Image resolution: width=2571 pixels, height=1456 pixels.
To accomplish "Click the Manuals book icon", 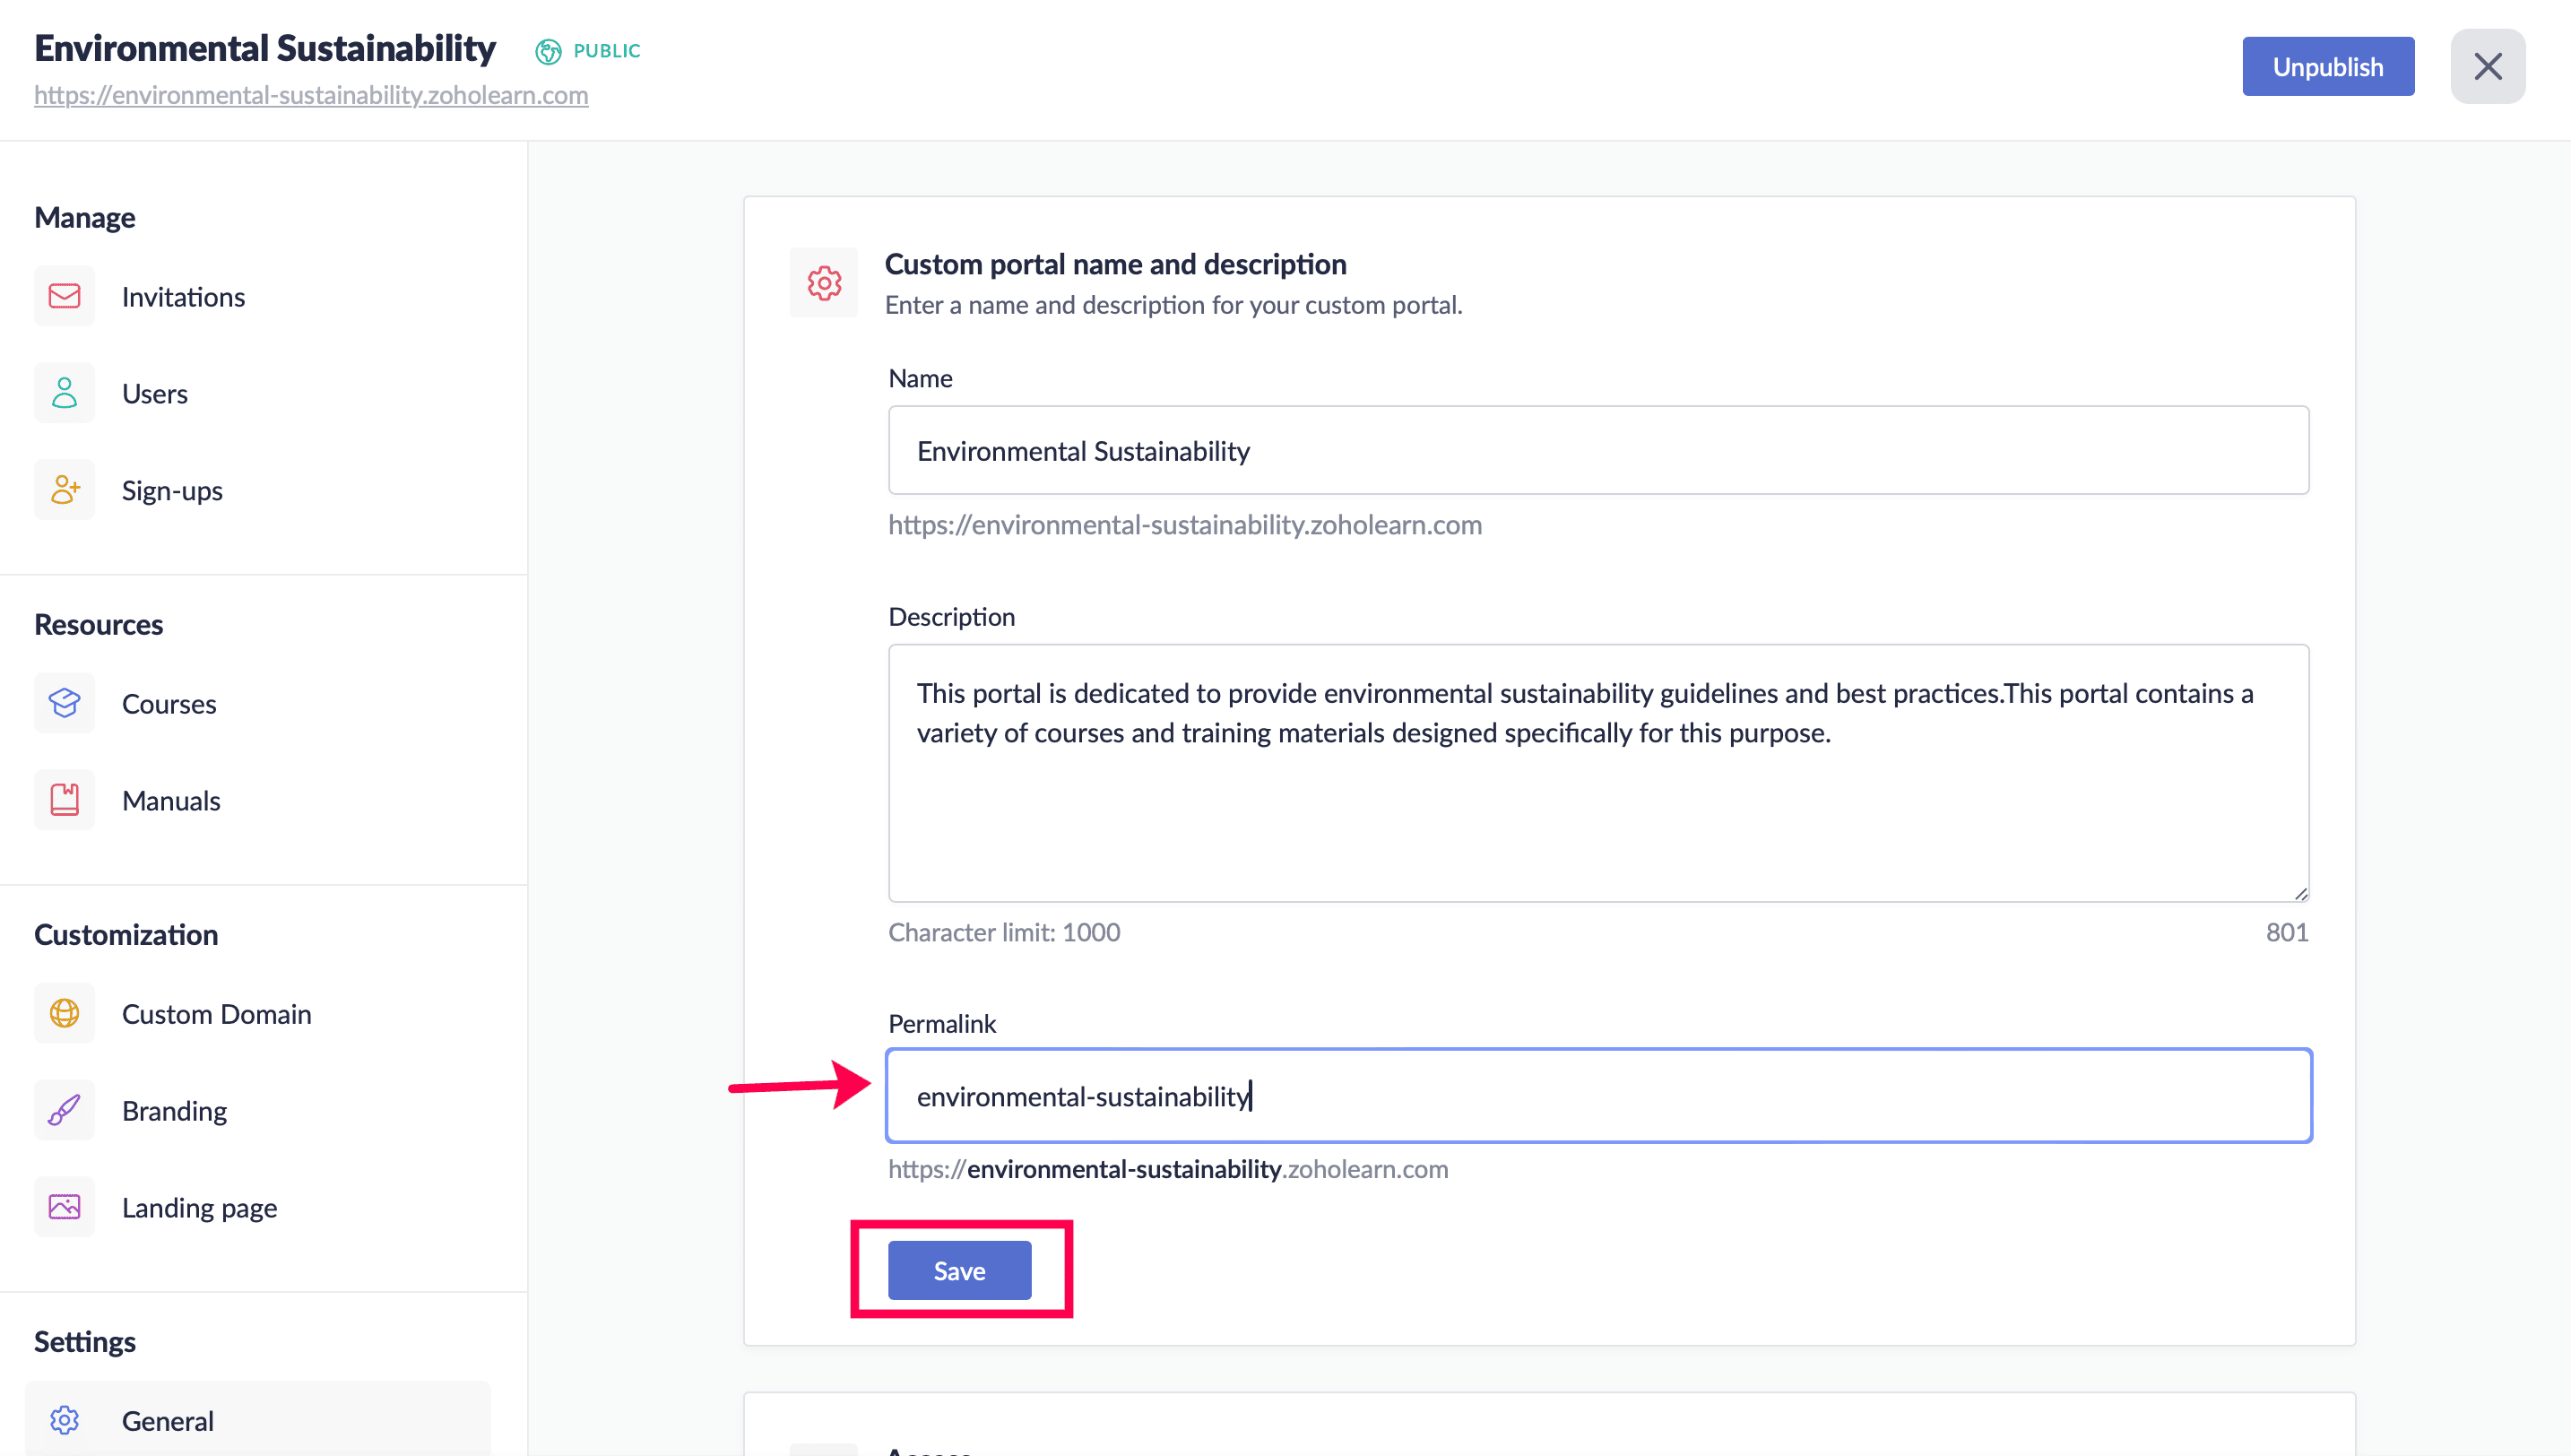I will [x=64, y=800].
